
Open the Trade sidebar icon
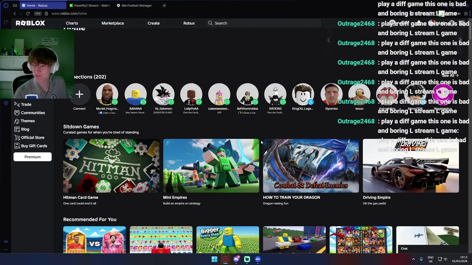[17, 104]
